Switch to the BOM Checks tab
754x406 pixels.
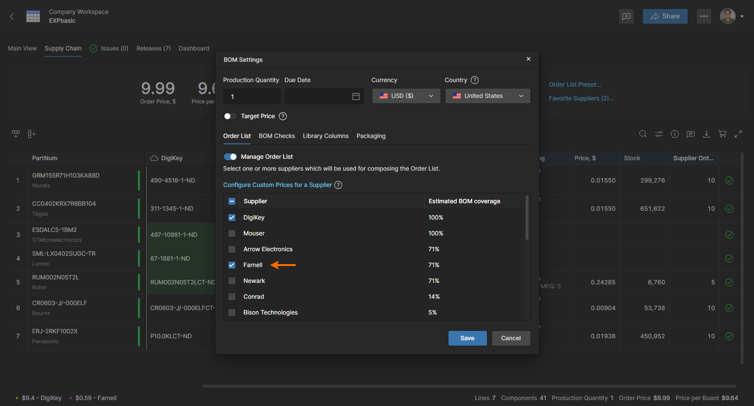pyautogui.click(x=276, y=136)
